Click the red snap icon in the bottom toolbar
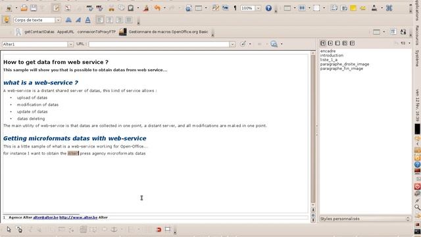 (159, 230)
